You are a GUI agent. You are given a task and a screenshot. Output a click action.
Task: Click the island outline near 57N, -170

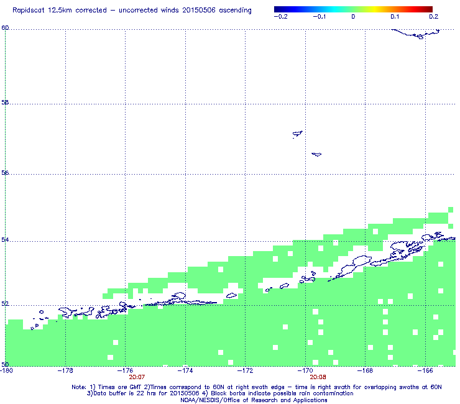298,134
